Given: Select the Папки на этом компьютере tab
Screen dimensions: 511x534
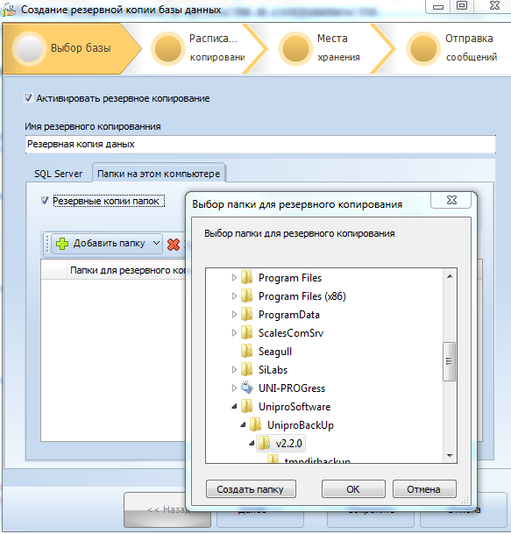Looking at the screenshot, I should pos(159,174).
